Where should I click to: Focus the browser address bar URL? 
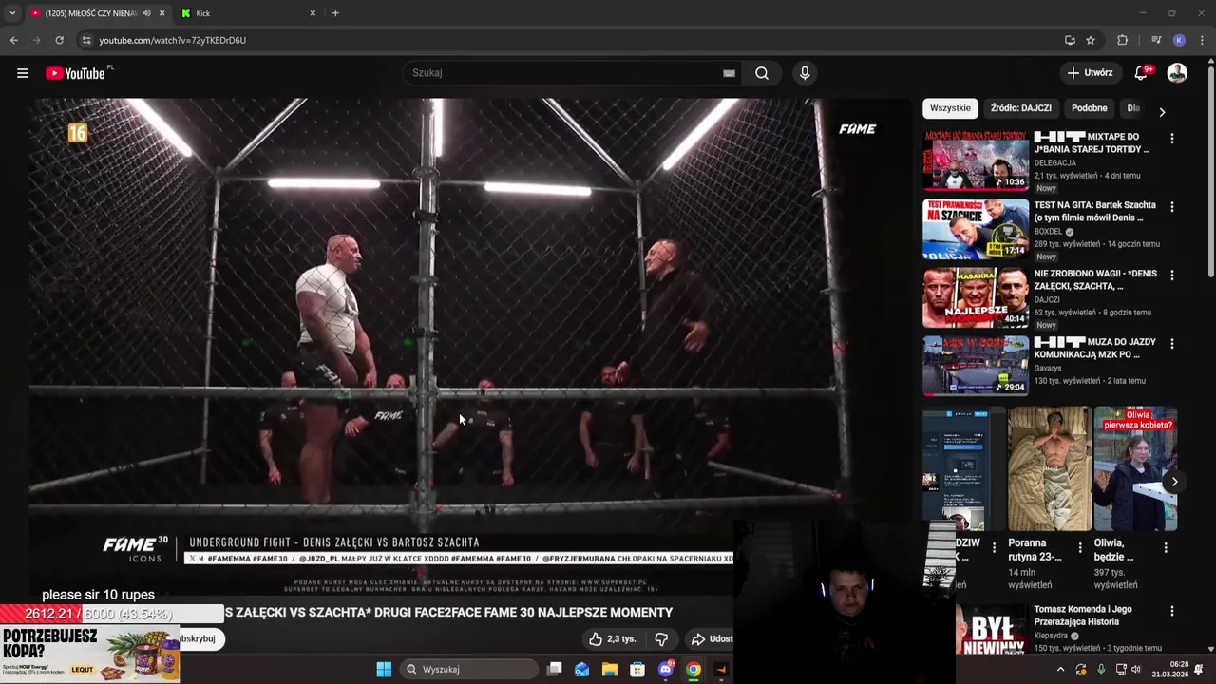point(172,40)
